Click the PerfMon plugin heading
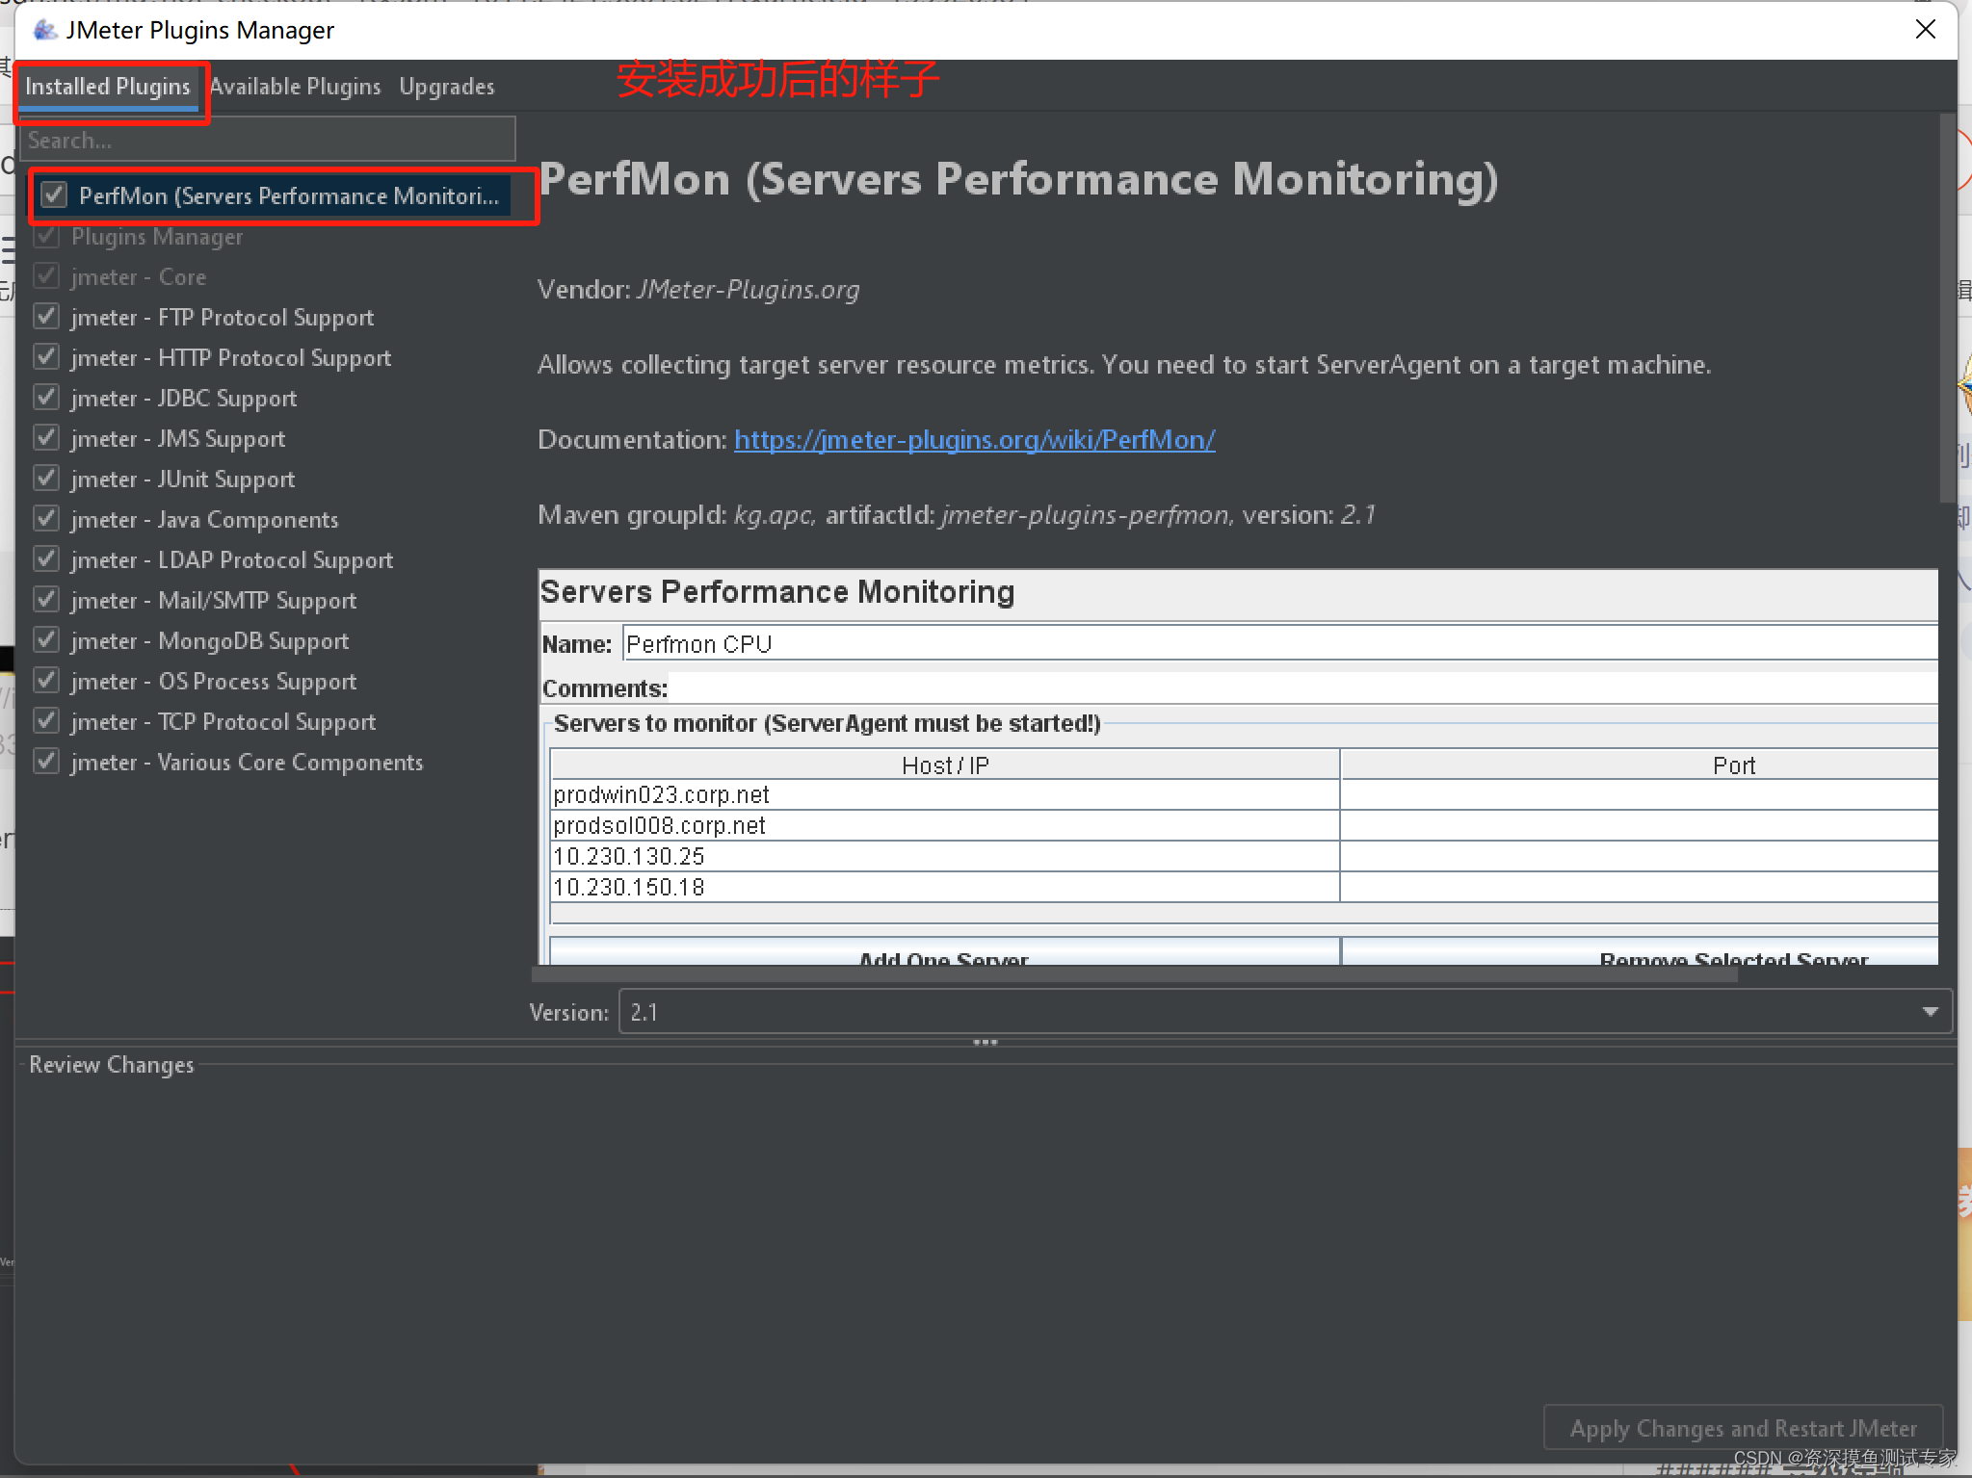 [x=1018, y=180]
